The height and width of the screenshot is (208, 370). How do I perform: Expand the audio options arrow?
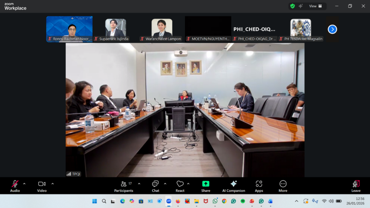(x=24, y=184)
